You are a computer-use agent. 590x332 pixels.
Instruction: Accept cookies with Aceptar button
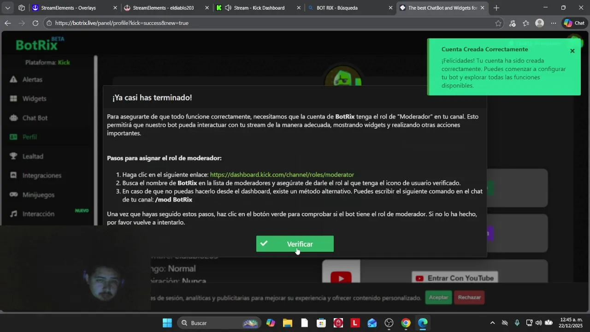point(438,297)
